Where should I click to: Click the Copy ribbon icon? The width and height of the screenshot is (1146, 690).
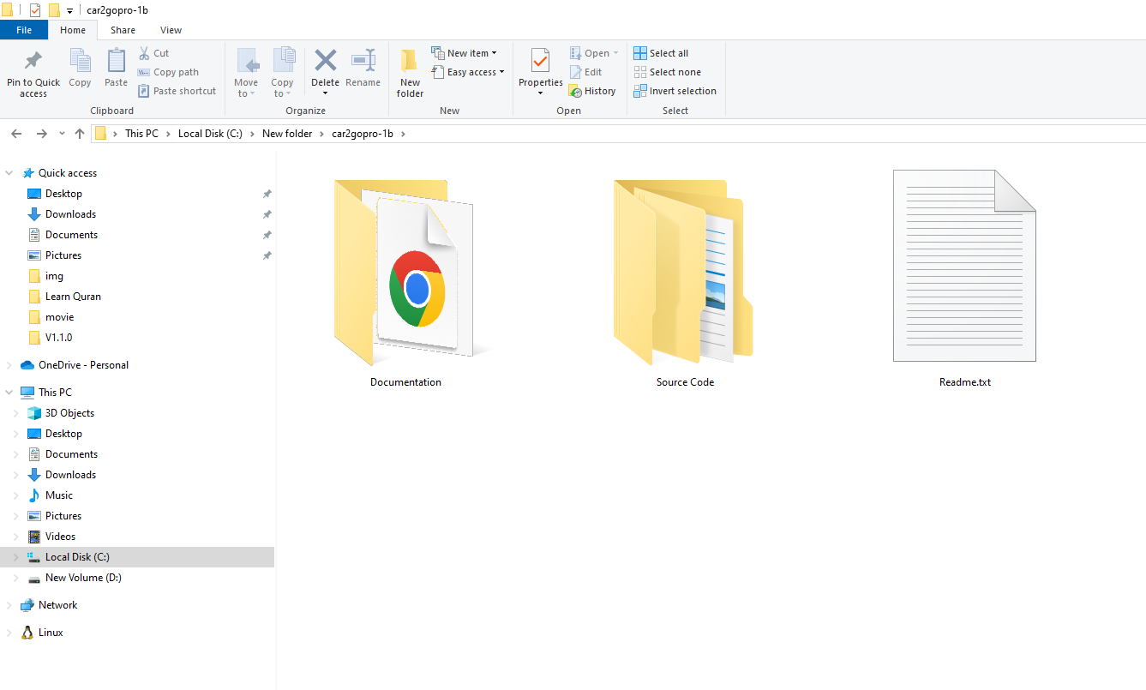(80, 61)
